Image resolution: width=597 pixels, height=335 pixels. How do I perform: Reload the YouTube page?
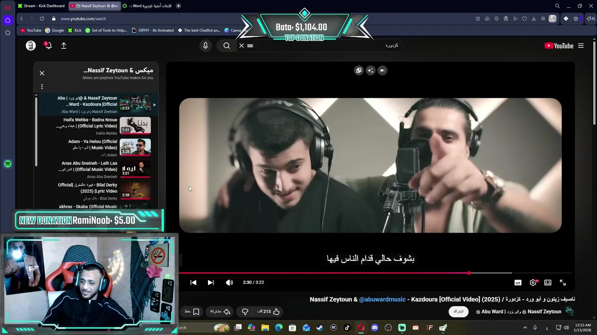[42, 19]
